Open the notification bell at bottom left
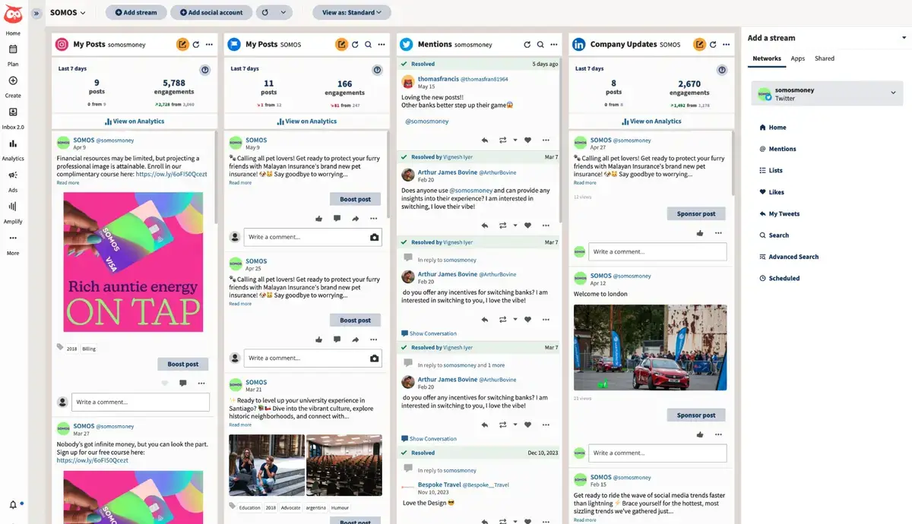The width and height of the screenshot is (912, 524). [x=12, y=503]
